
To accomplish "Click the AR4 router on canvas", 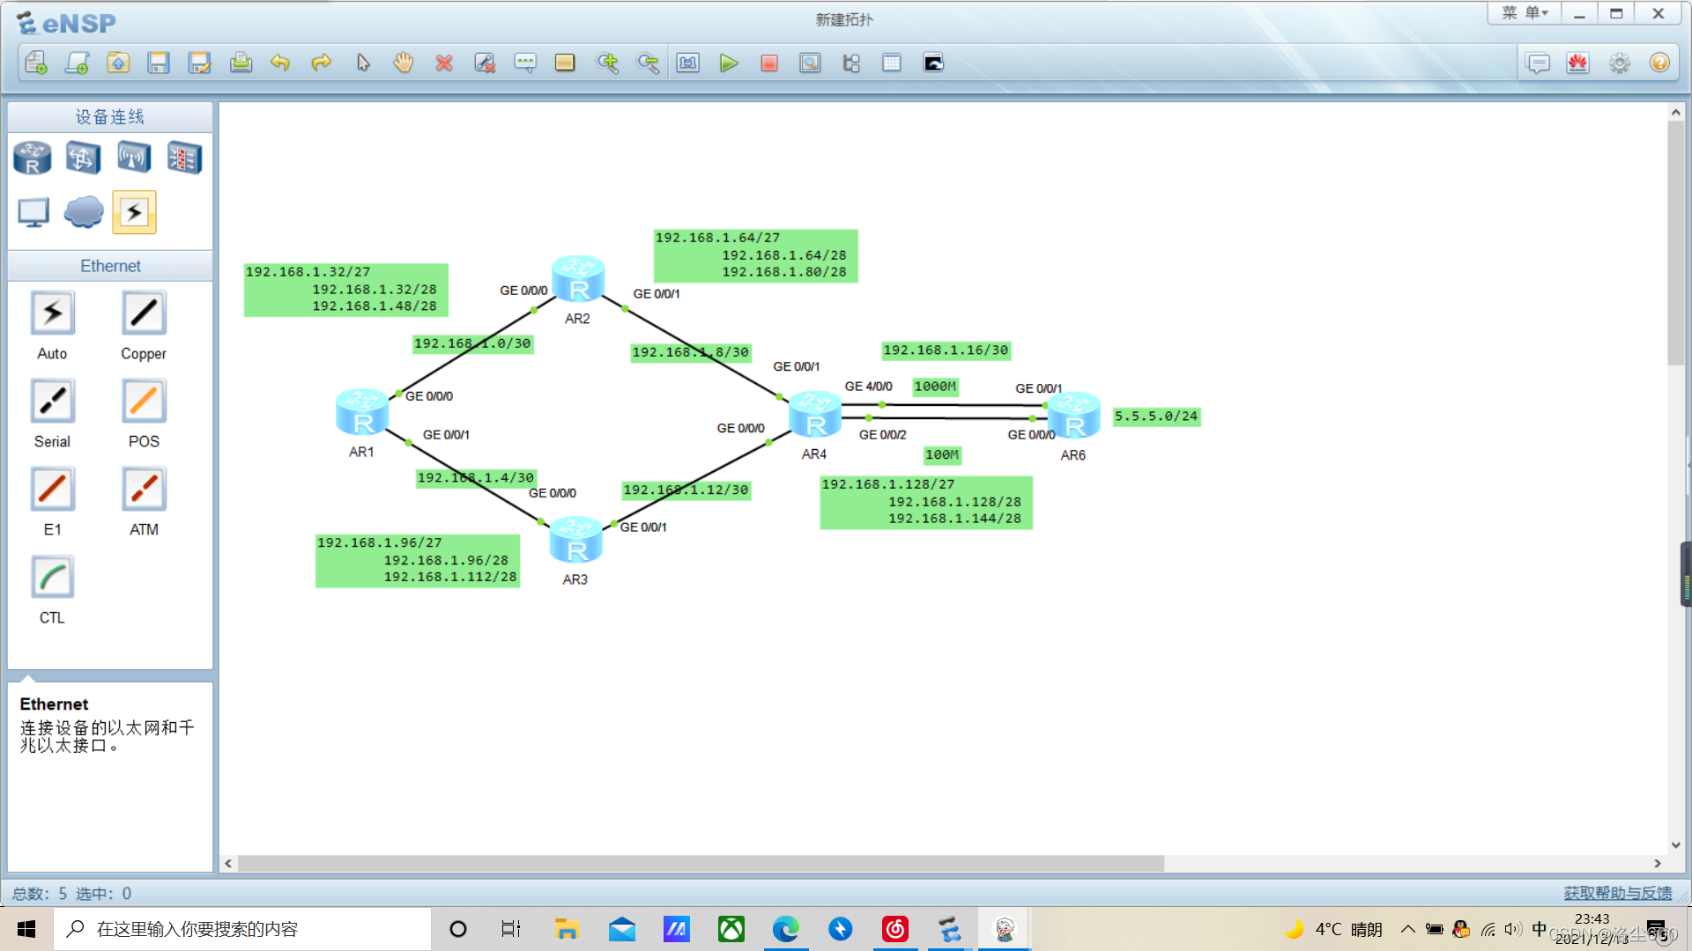I will 815,417.
